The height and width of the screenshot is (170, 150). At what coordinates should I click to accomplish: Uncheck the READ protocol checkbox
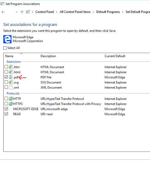tap(6, 114)
